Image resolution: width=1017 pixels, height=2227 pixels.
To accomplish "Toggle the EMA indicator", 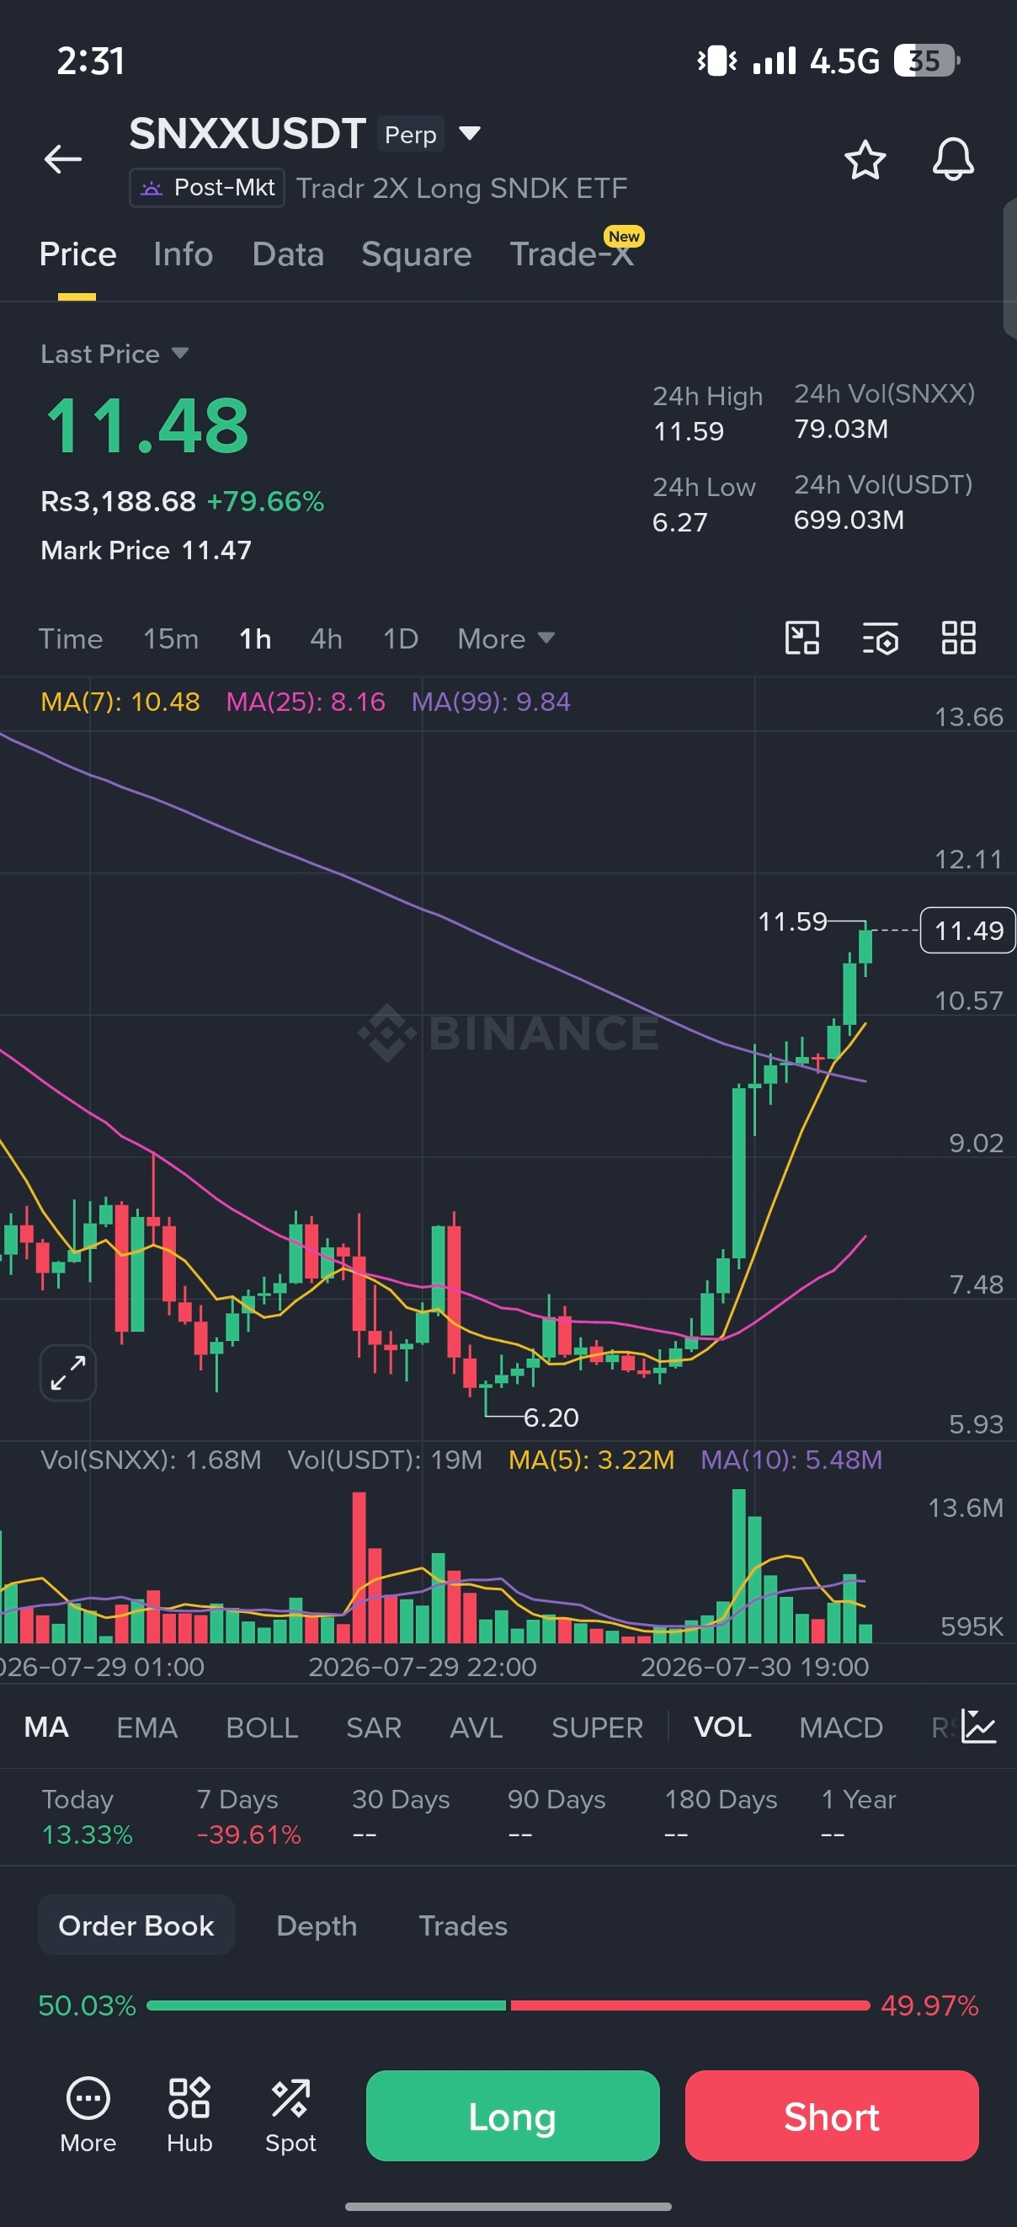I will pos(146,1727).
